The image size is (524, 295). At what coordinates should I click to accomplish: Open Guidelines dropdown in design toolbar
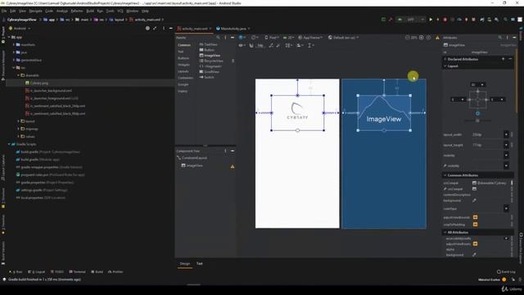pos(310,46)
